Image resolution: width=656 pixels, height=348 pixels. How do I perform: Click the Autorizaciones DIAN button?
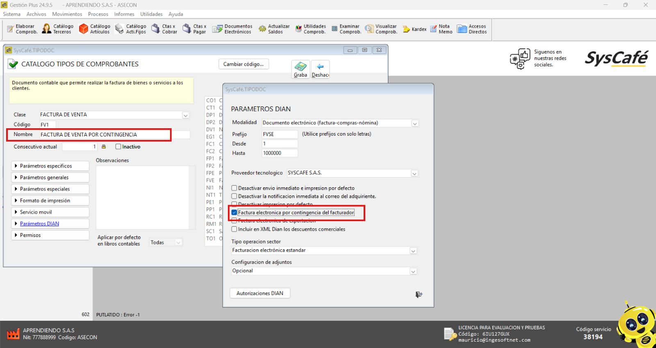pyautogui.click(x=260, y=293)
